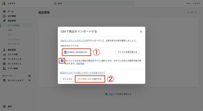Click the CSV file document icon

coord(65,52)
